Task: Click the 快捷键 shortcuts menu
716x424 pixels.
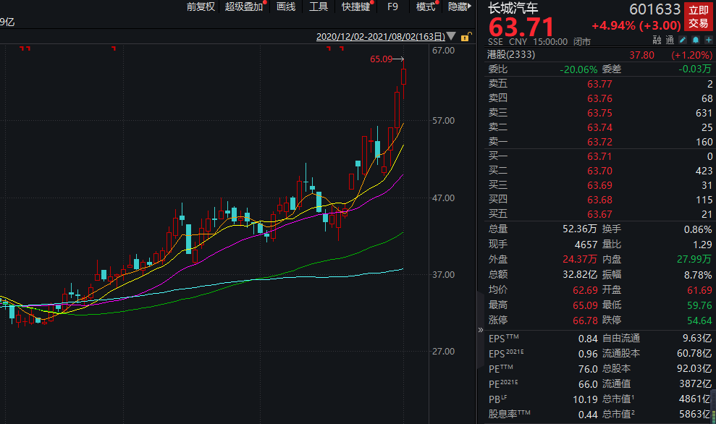Action: pos(355,7)
